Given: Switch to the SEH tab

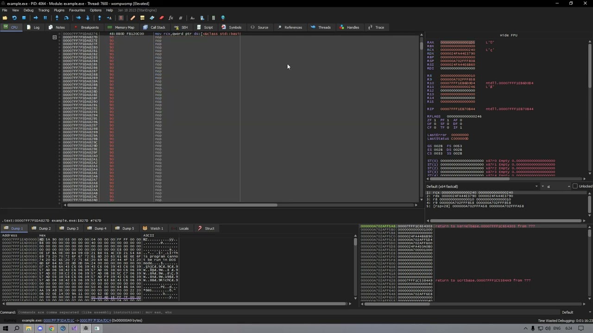Looking at the screenshot, I should coord(181,27).
